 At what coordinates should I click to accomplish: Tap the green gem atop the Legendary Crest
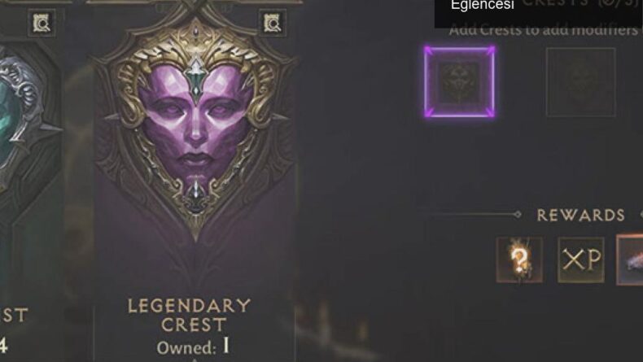point(196,79)
